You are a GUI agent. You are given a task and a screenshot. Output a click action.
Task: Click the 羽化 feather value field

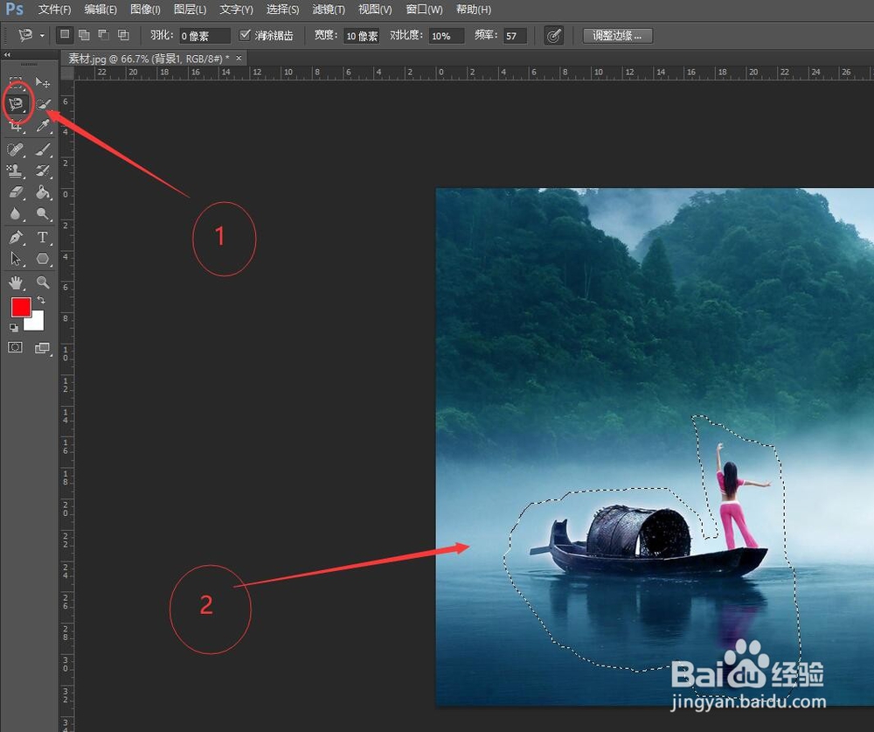[x=205, y=36]
